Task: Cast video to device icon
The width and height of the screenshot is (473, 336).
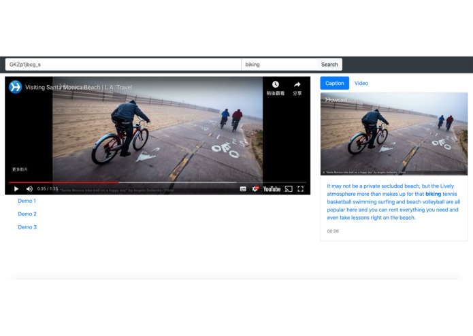Action: (289, 189)
